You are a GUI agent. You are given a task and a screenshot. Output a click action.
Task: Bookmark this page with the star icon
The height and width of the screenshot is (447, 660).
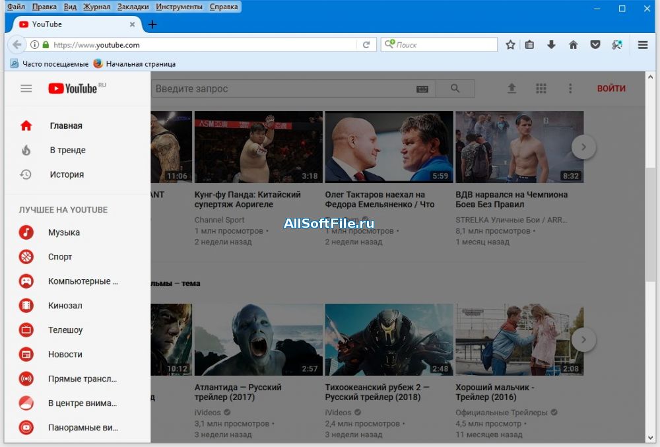pos(510,45)
